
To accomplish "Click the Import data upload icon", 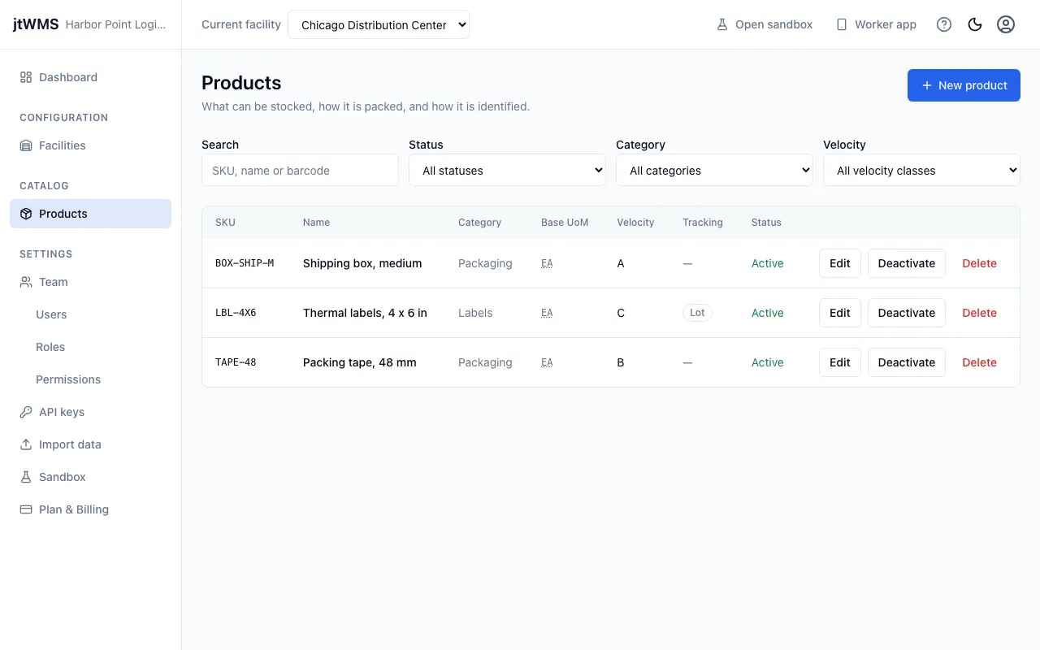I will tap(26, 444).
